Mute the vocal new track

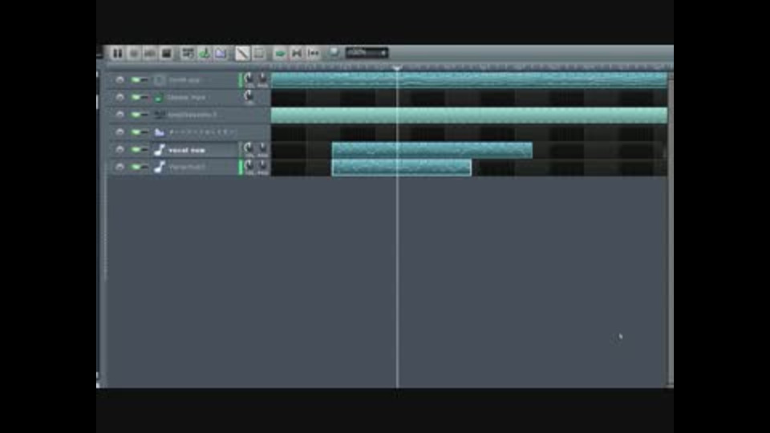coord(136,149)
